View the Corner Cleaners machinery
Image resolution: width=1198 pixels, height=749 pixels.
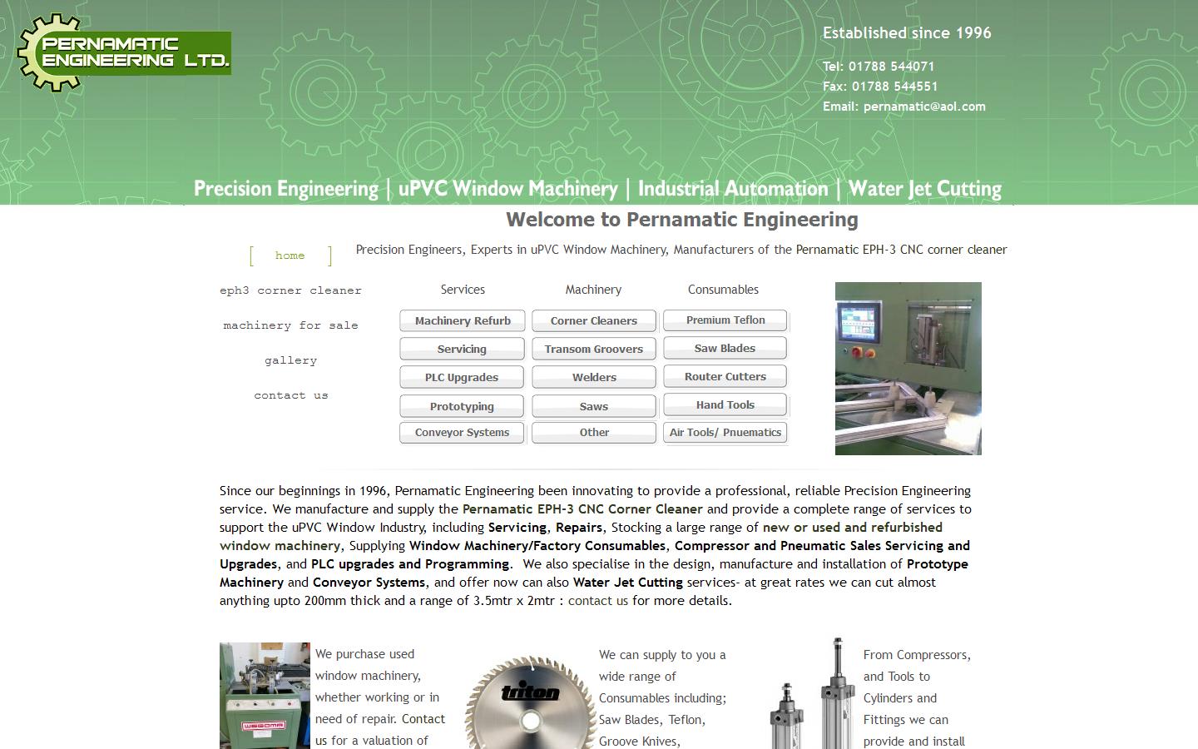click(x=593, y=320)
